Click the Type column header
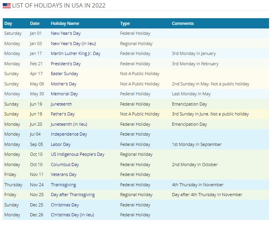273x225 pixels. (125, 23)
